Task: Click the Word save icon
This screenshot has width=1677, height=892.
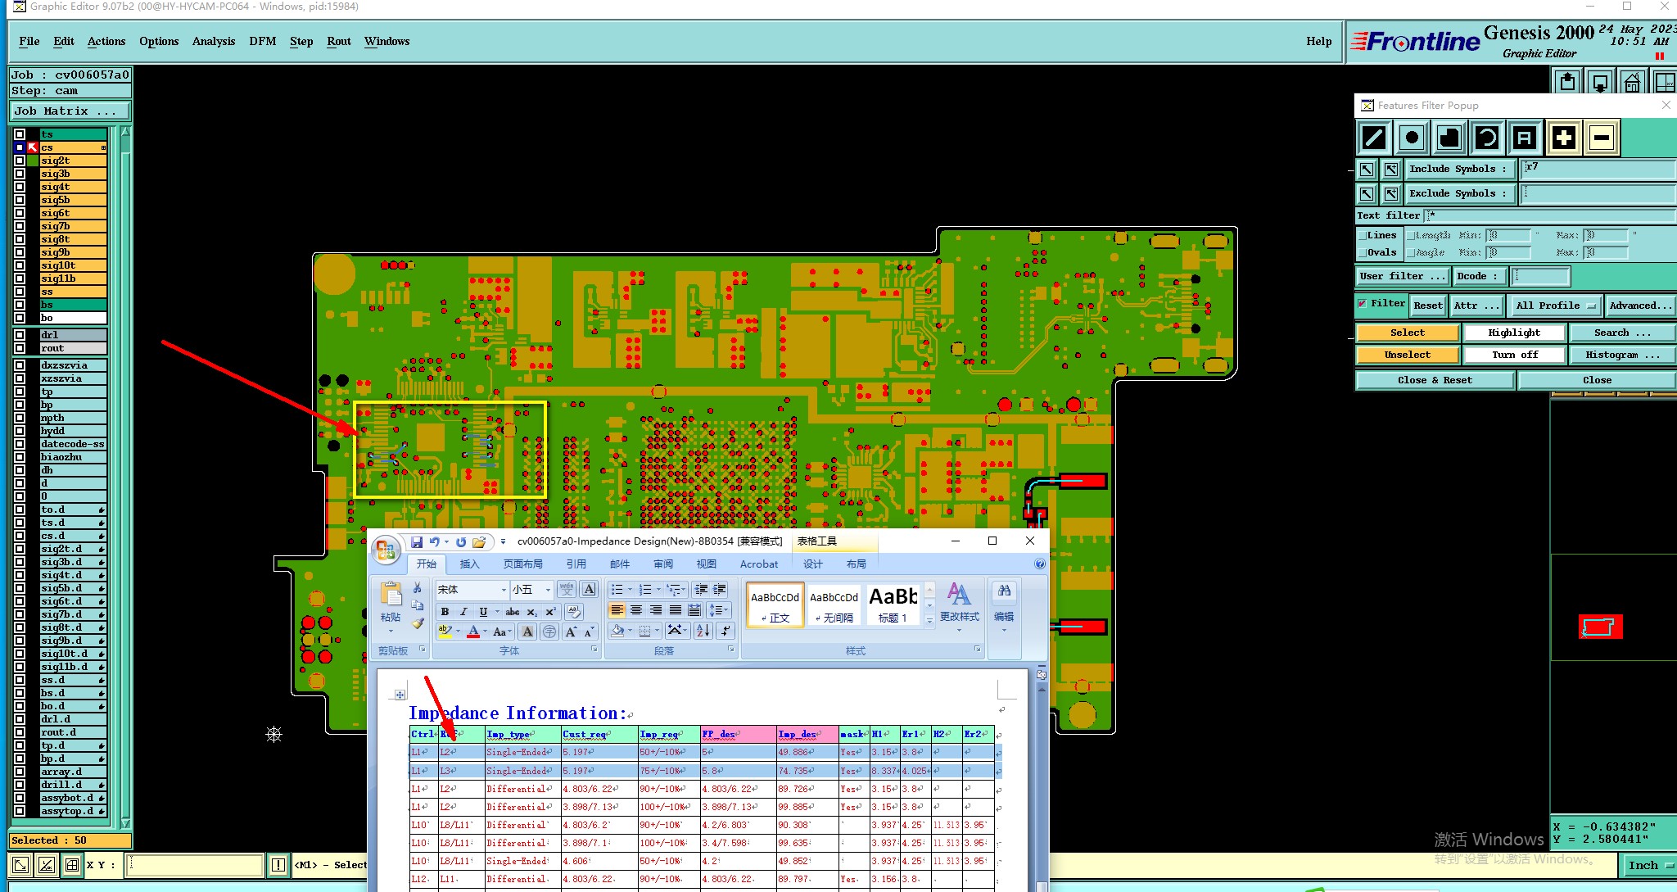Action: coord(417,541)
